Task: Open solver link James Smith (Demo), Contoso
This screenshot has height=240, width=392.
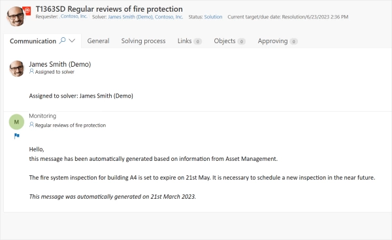Action: [146, 17]
